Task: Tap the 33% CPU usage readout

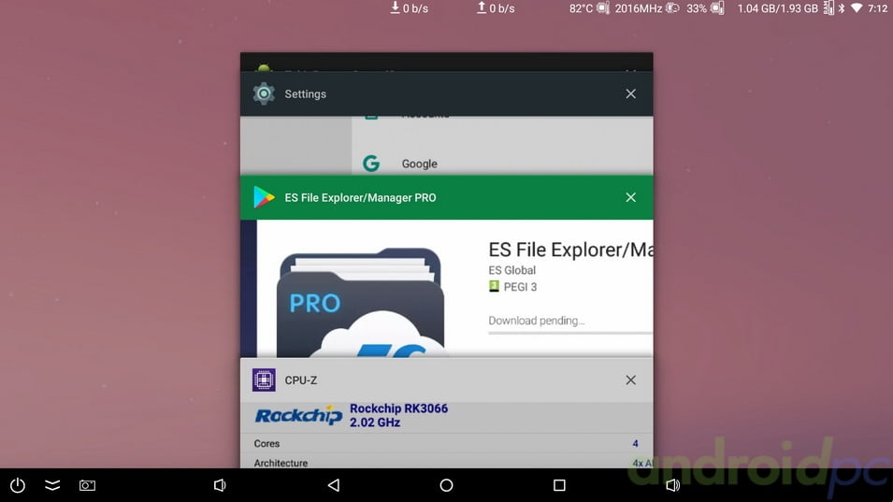Action: click(x=697, y=8)
